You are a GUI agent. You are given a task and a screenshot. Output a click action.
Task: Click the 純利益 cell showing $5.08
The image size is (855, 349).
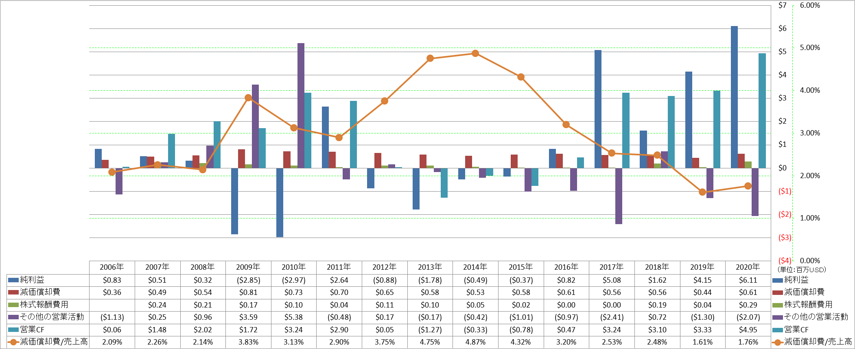click(612, 280)
